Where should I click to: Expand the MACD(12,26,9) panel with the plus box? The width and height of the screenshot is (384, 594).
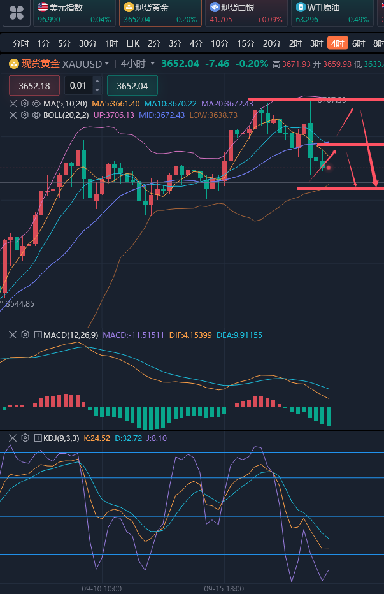(x=38, y=335)
